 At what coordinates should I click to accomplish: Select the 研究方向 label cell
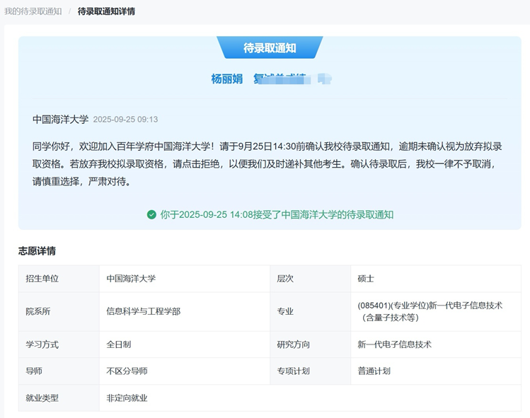point(311,344)
